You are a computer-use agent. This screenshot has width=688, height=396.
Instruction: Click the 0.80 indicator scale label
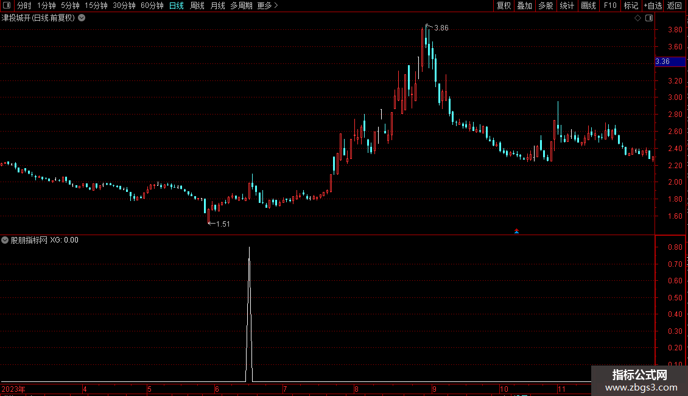(675, 247)
